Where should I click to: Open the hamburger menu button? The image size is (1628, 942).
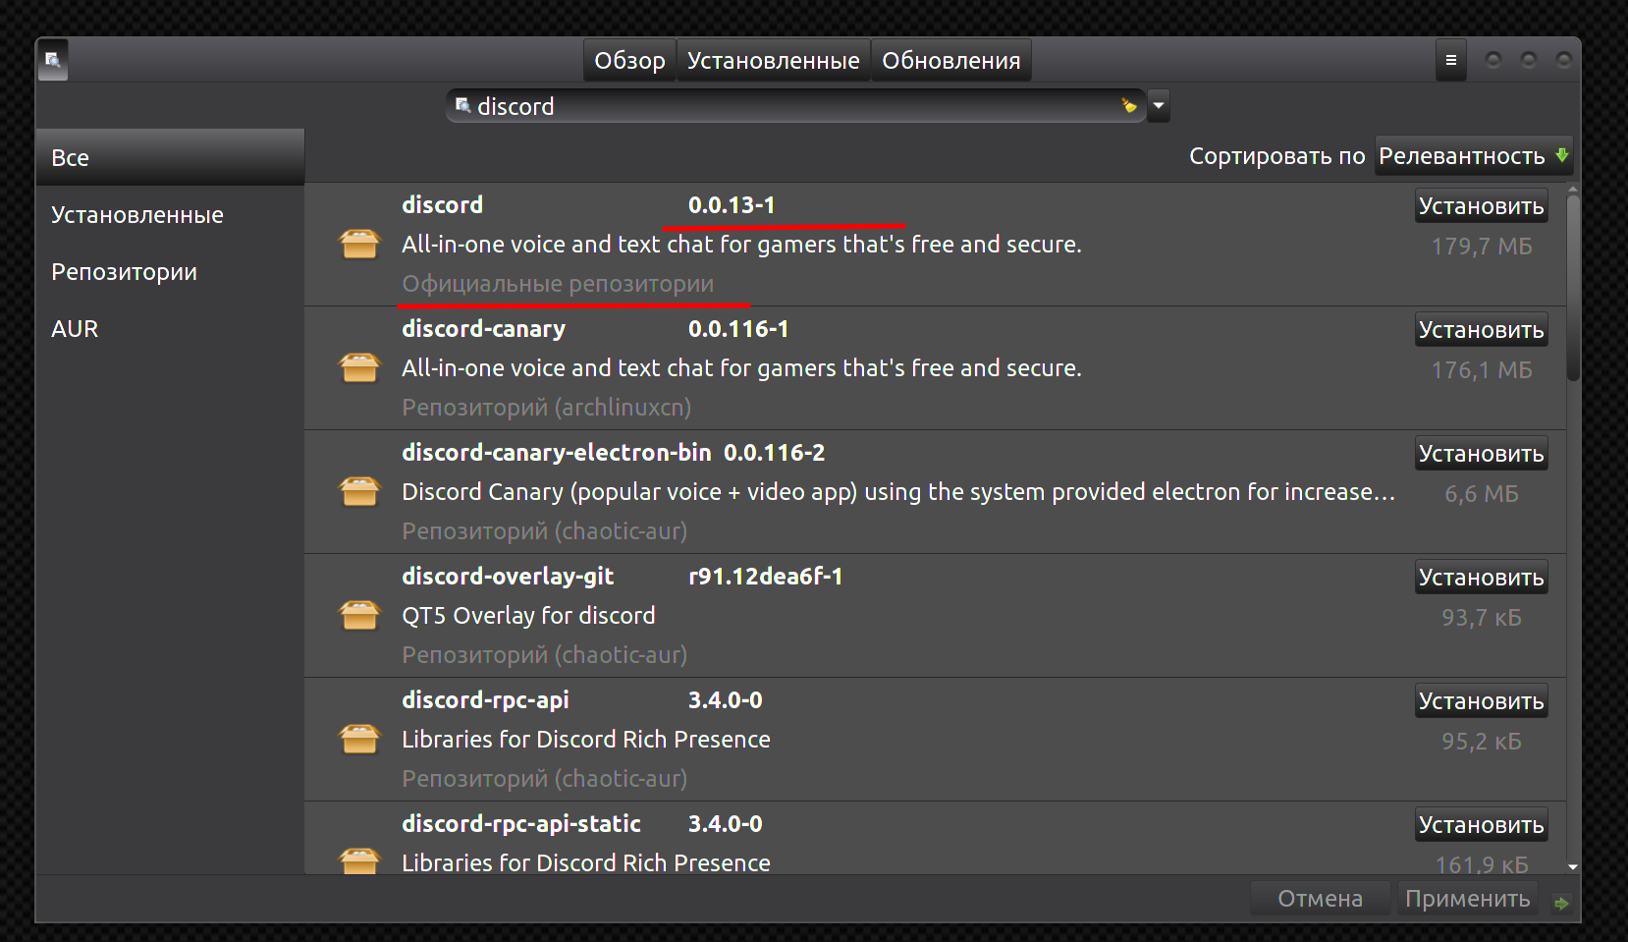[x=1450, y=60]
